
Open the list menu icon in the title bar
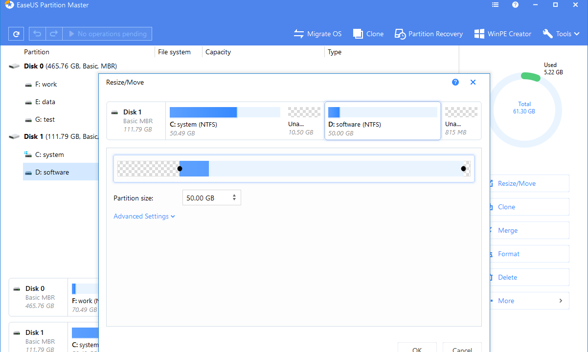tap(495, 5)
